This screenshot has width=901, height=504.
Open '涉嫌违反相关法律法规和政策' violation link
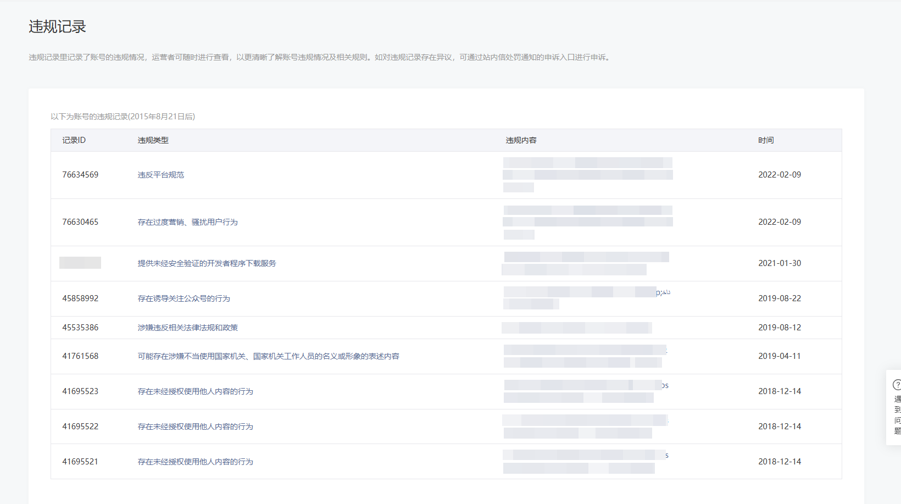pyautogui.click(x=187, y=328)
